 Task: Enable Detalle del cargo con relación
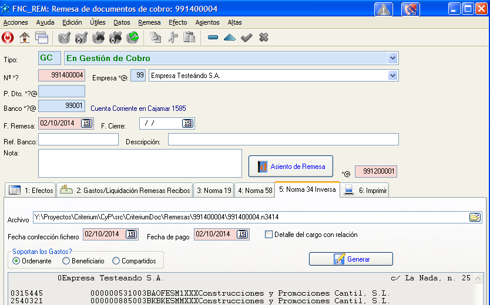click(269, 235)
